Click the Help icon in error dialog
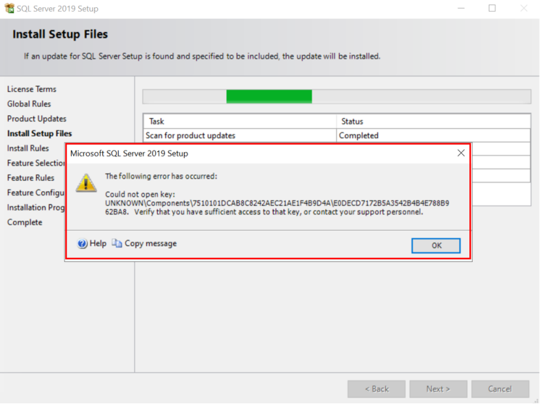 tap(82, 244)
